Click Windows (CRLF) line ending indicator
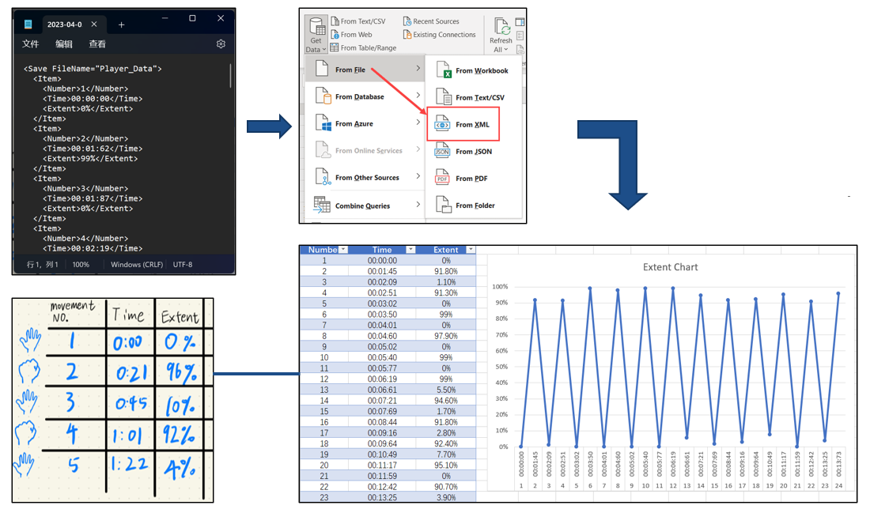Viewport: 870px width, 509px height. (x=137, y=265)
